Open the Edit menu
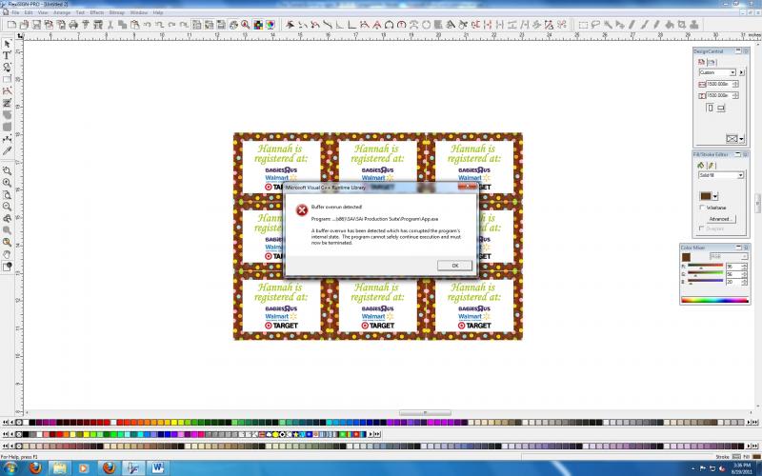This screenshot has height=476, width=762. [x=29, y=12]
